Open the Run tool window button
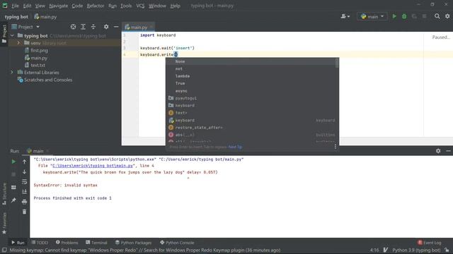 pos(18,243)
